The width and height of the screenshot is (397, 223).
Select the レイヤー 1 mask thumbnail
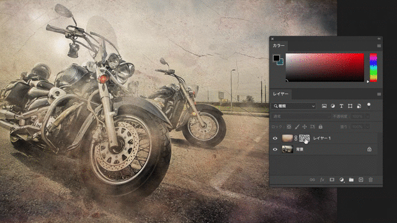304,138
